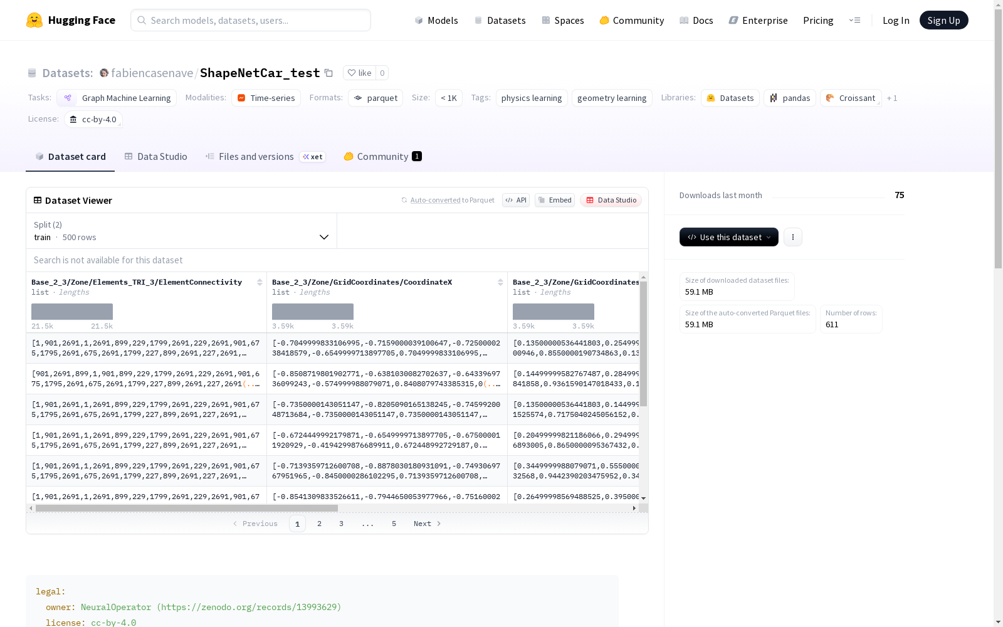The width and height of the screenshot is (1003, 627).
Task: Click the Datasets: breadcrumb label
Action: (x=68, y=73)
